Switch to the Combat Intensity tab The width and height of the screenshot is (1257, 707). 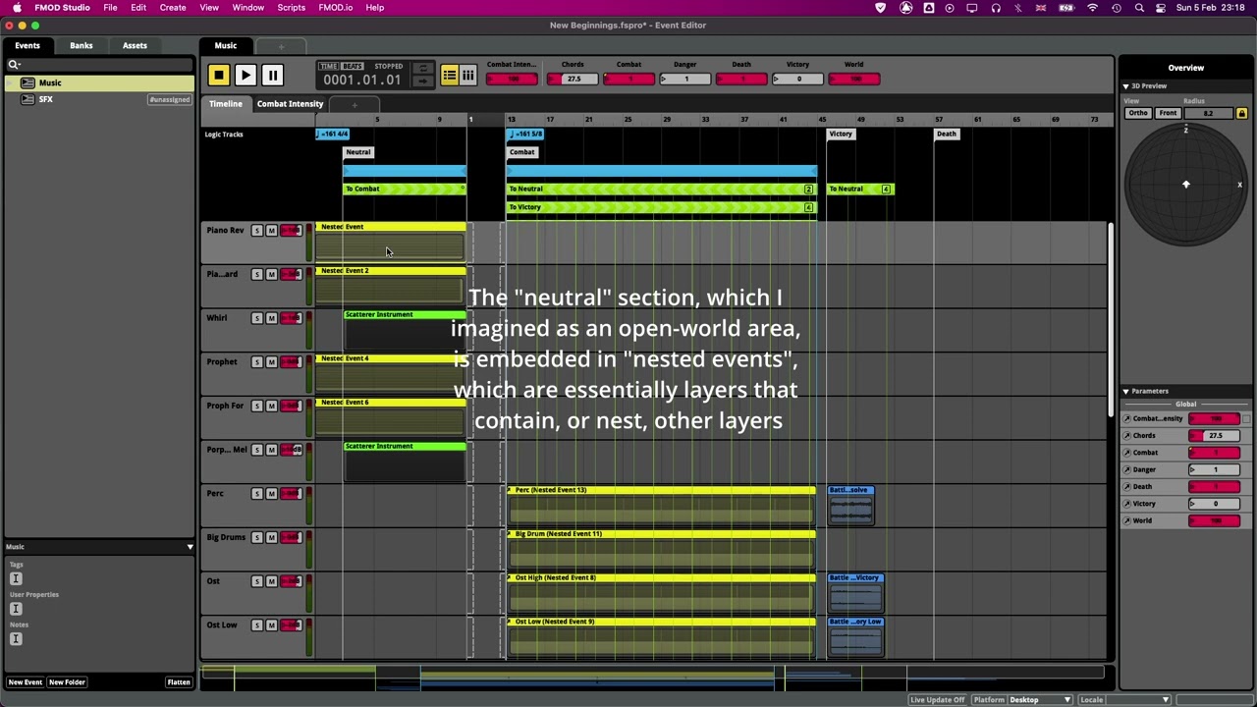pyautogui.click(x=290, y=104)
